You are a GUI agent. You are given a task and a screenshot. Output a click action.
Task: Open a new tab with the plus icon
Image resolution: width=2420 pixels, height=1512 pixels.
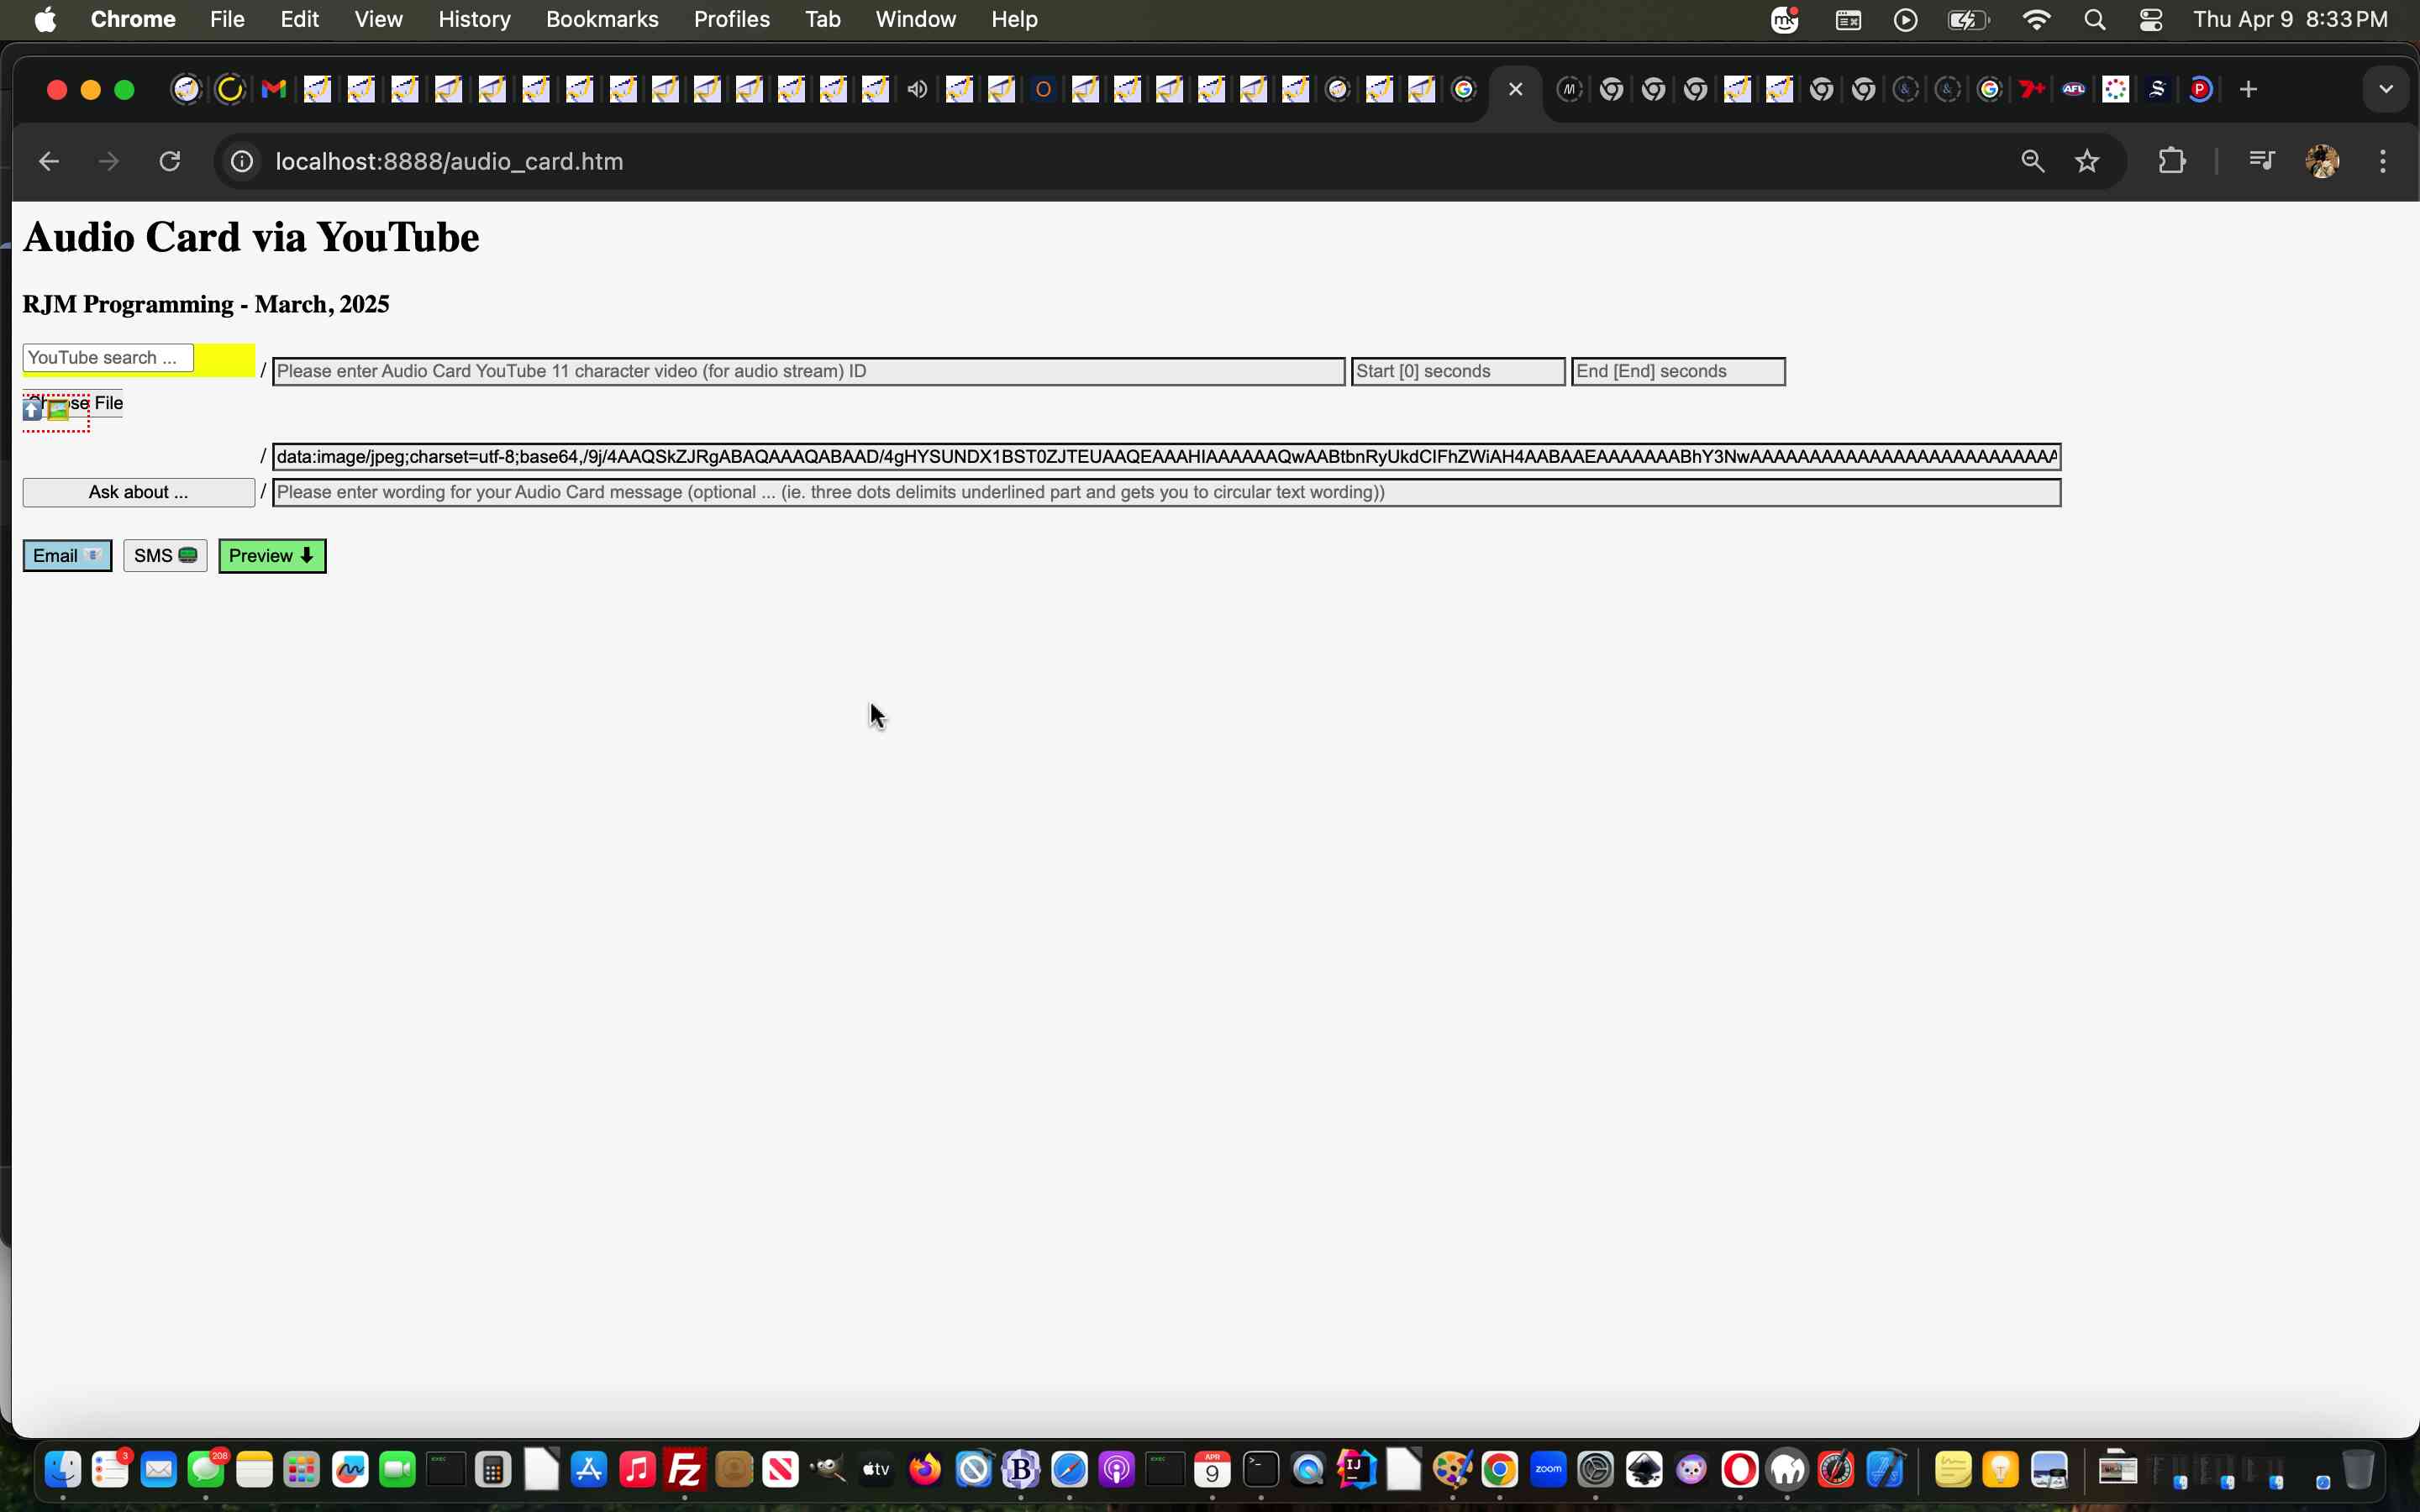pyautogui.click(x=2249, y=89)
